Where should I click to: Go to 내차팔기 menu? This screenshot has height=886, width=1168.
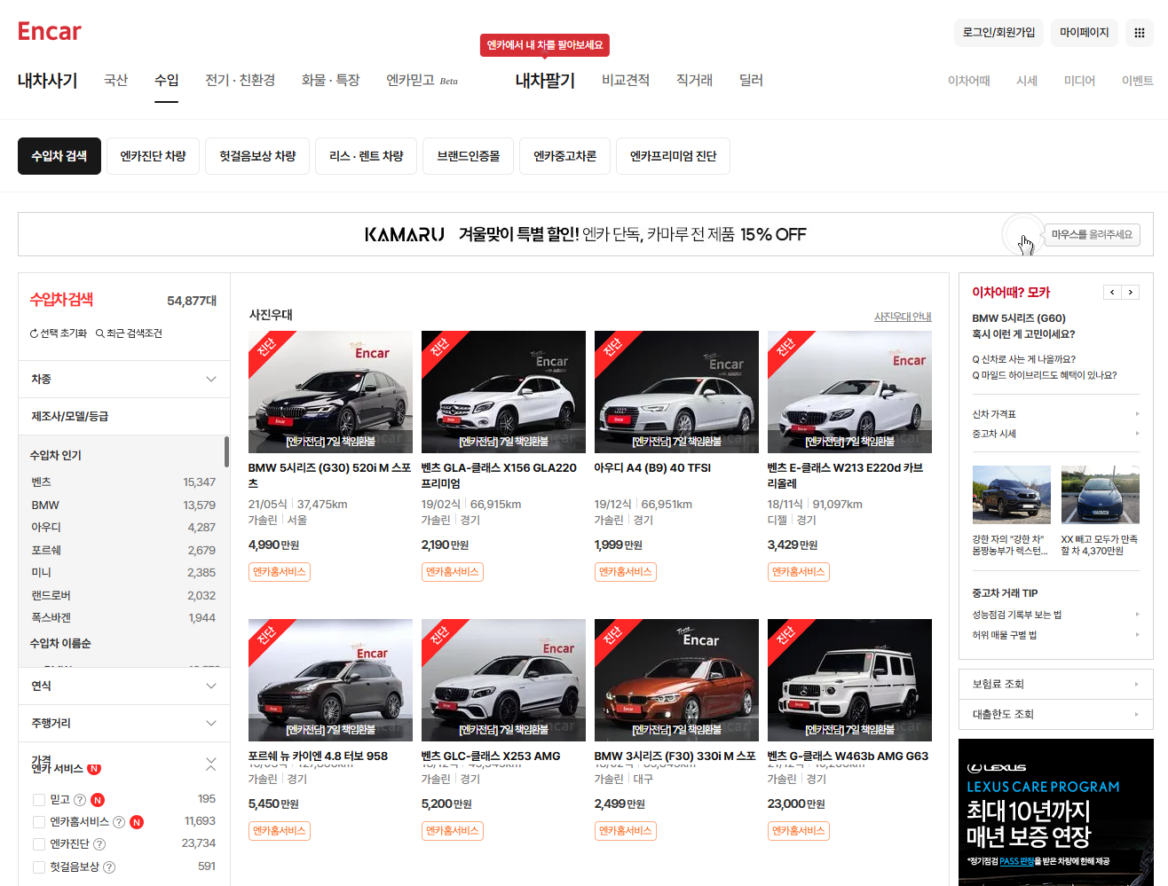click(x=545, y=80)
